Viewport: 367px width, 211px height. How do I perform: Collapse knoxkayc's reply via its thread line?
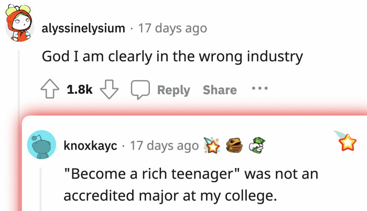(41, 190)
